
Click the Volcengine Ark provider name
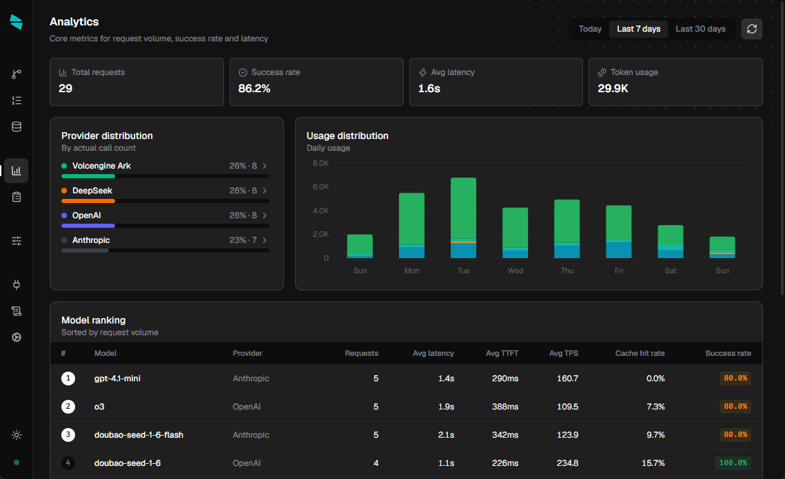pos(101,166)
